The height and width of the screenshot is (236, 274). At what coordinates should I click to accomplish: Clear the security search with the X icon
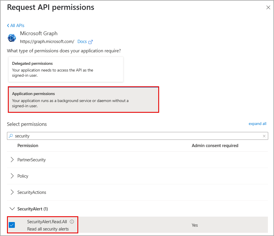coord(264,136)
